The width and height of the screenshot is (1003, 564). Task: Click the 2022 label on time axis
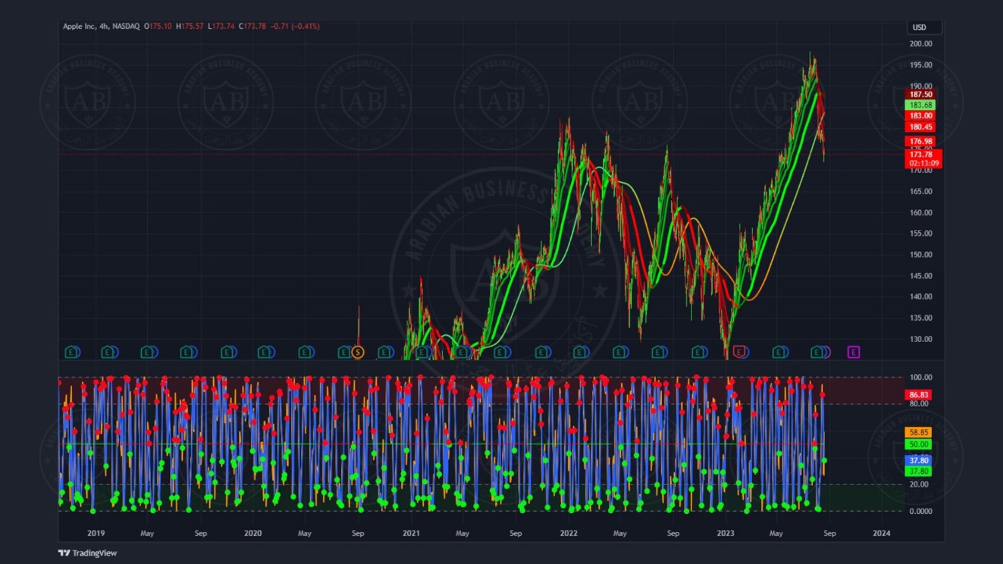point(568,533)
